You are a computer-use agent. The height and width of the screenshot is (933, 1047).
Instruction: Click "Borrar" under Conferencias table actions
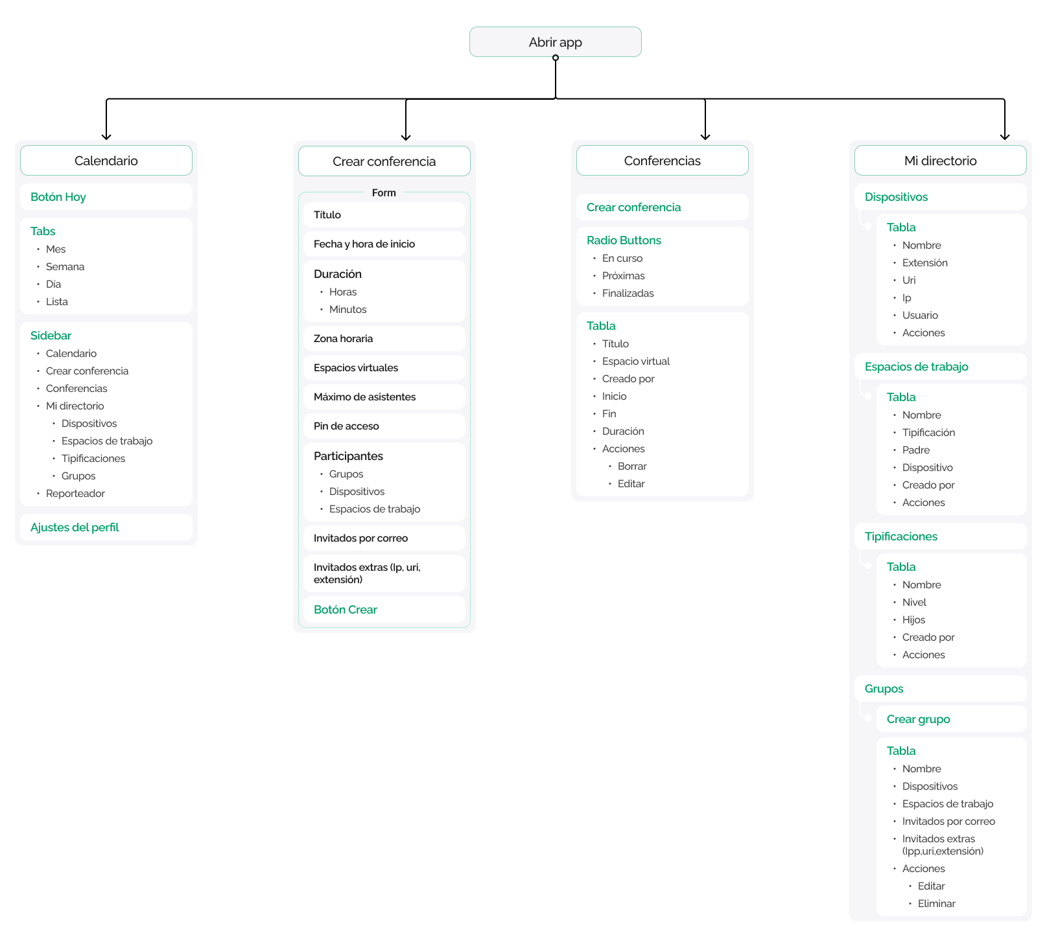coord(632,466)
